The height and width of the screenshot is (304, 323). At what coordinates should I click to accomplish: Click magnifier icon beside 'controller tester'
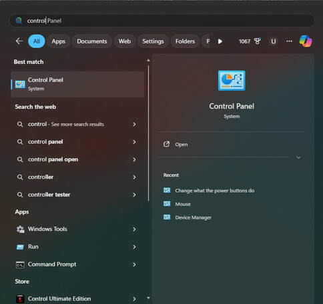click(x=20, y=195)
